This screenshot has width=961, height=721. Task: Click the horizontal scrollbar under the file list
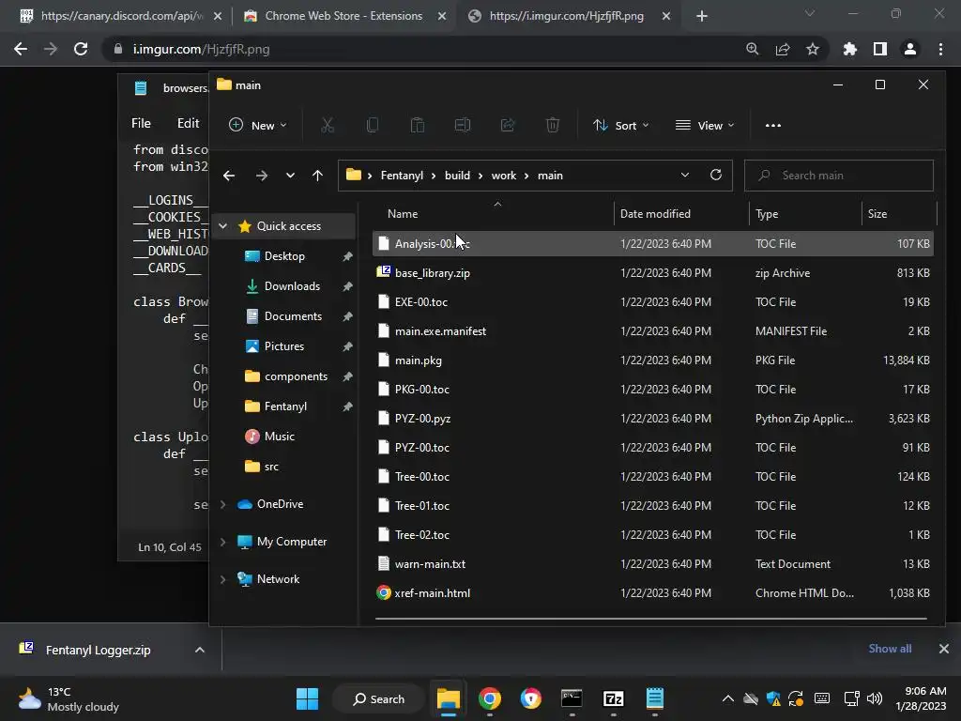pos(651,619)
